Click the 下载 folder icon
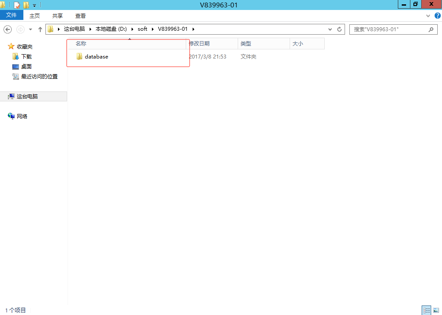The height and width of the screenshot is (315, 442). click(16, 56)
